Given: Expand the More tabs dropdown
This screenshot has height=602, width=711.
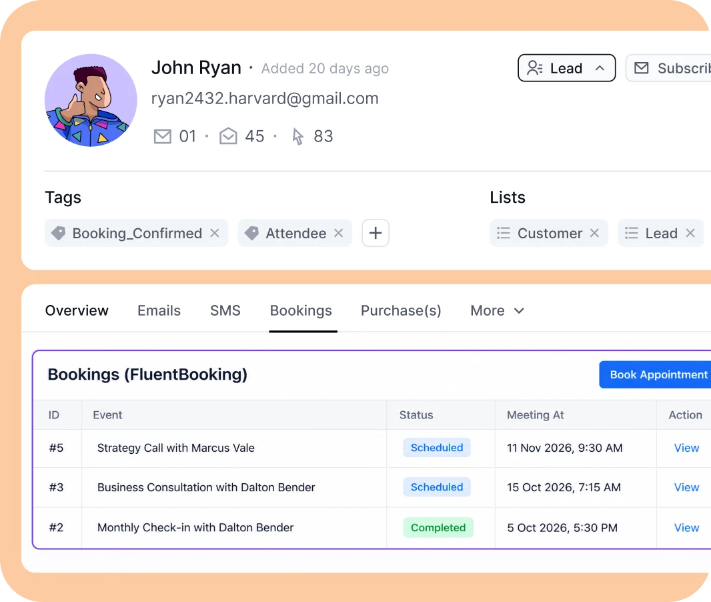Looking at the screenshot, I should 498,310.
